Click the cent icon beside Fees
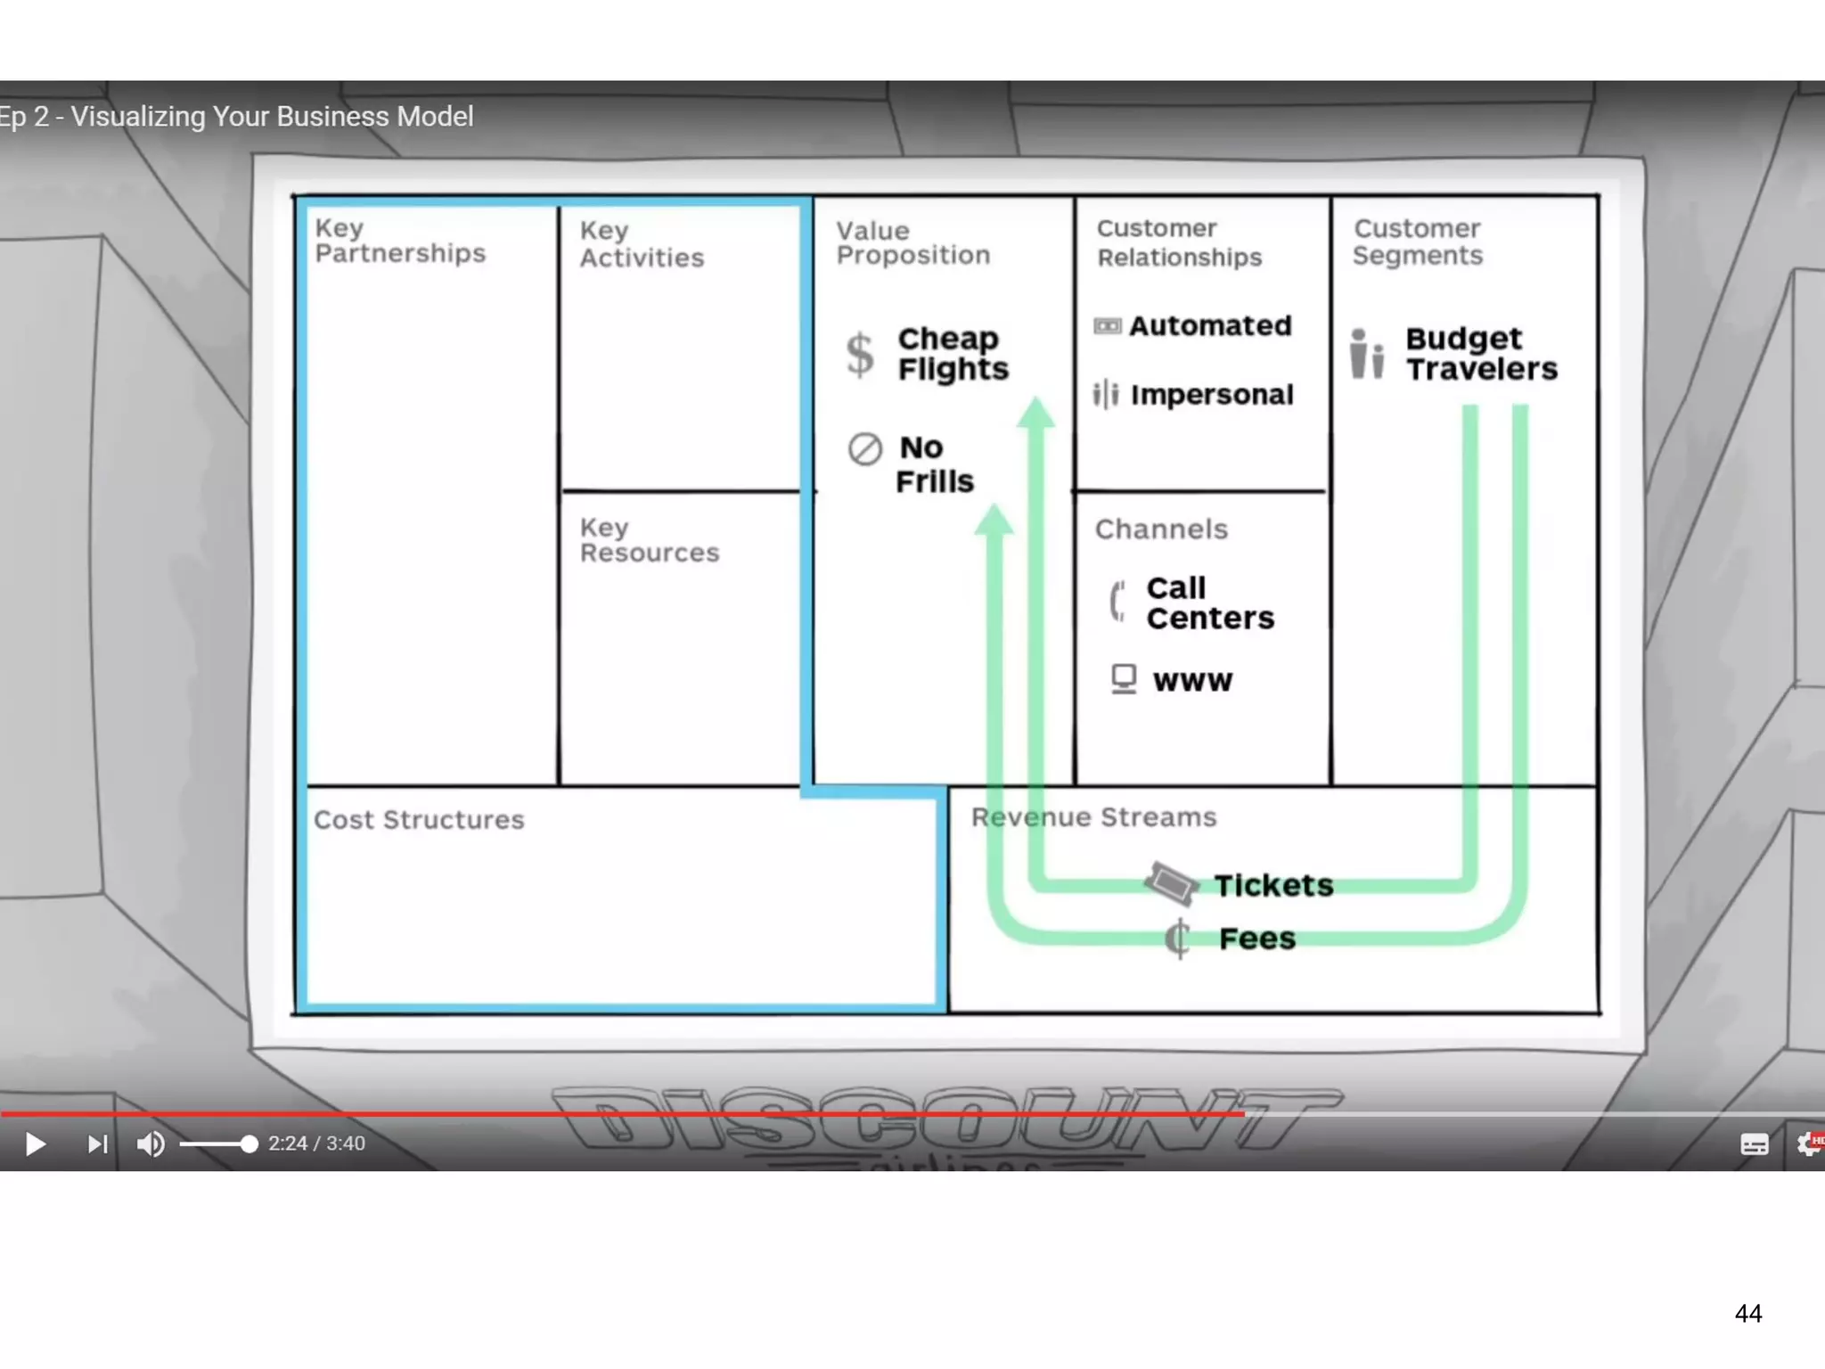Screen dimensions: 1825x1369 point(1177,939)
